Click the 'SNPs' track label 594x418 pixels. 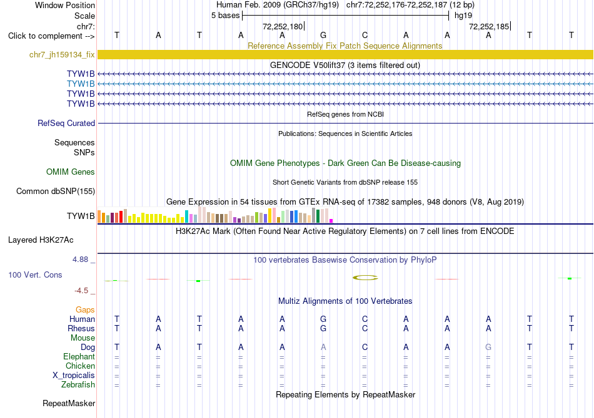pos(84,152)
